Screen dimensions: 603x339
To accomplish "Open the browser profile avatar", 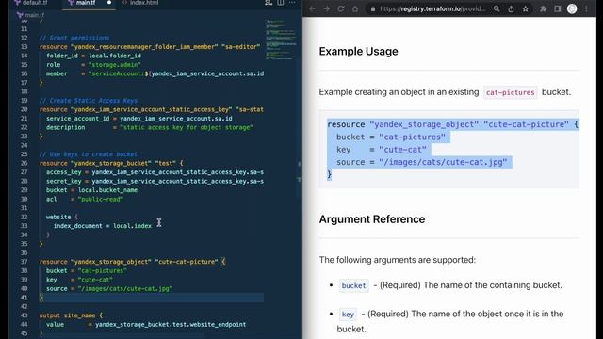I will pos(572,8).
